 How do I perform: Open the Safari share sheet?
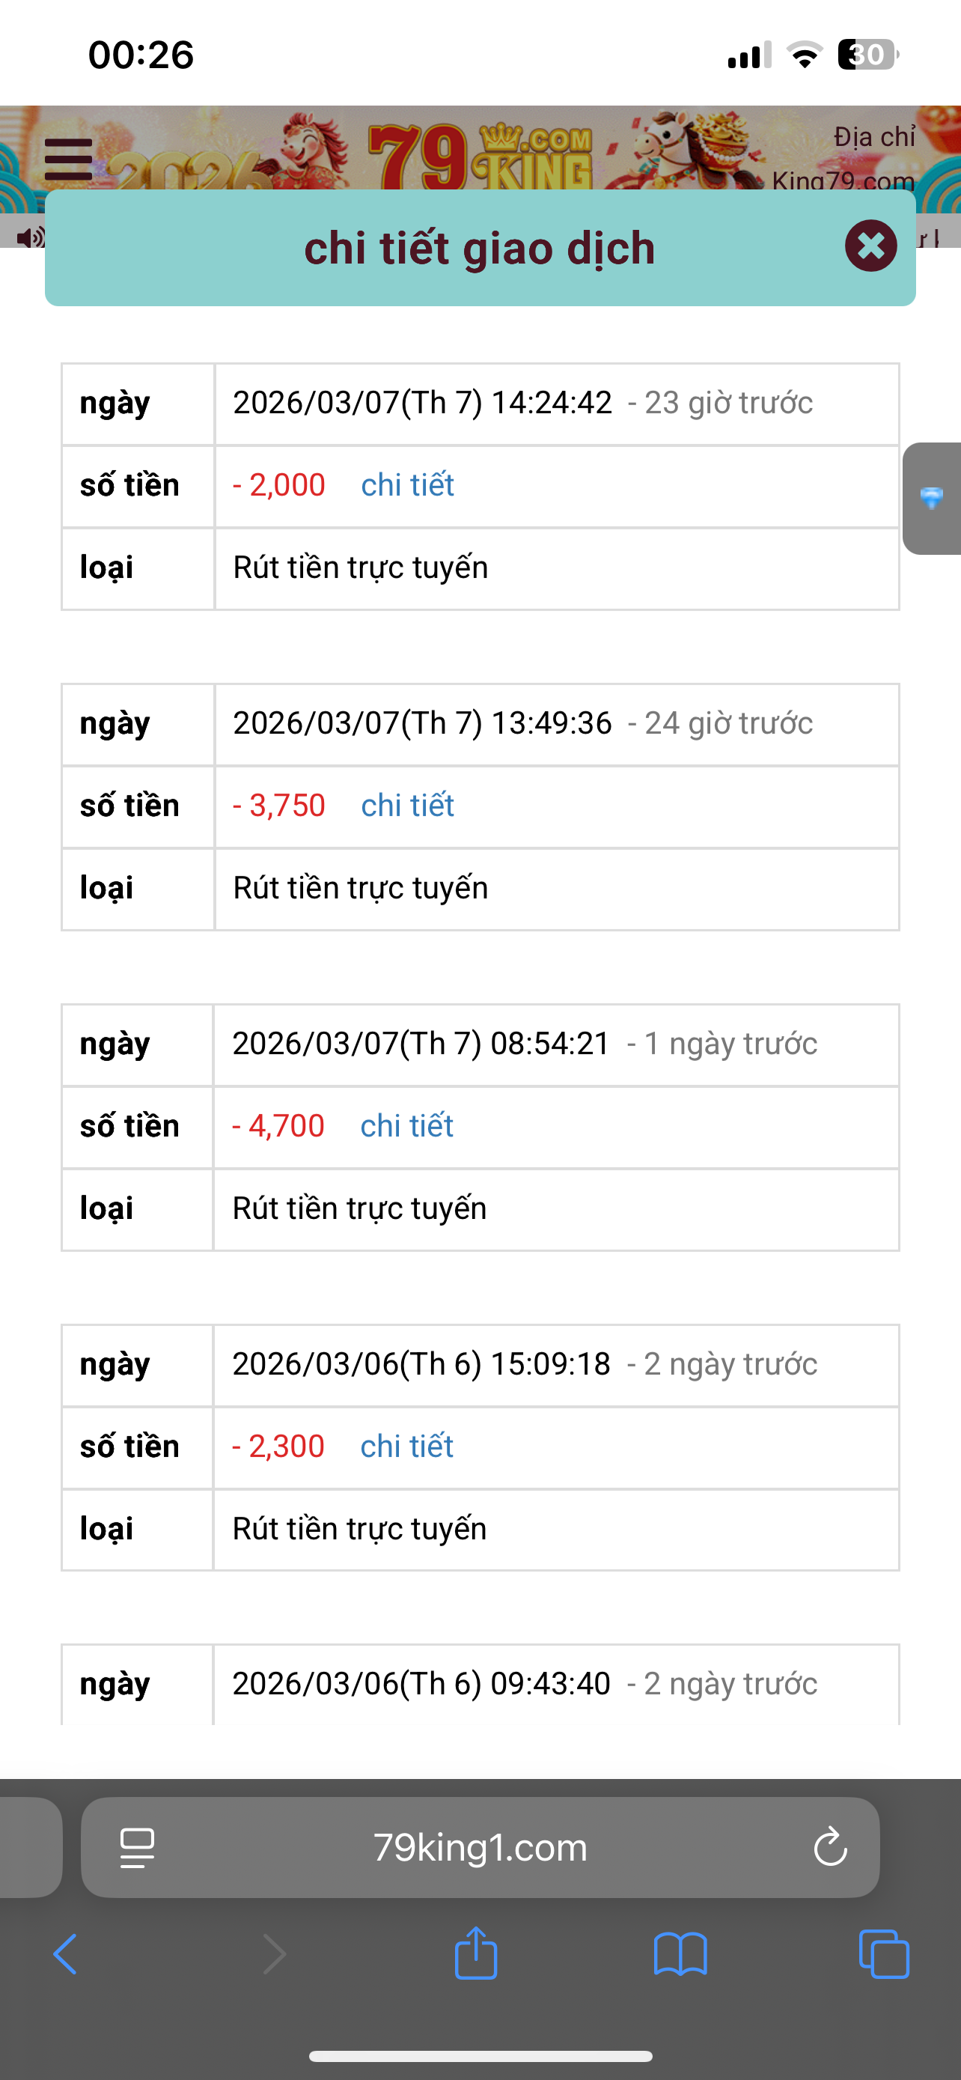click(x=476, y=1953)
